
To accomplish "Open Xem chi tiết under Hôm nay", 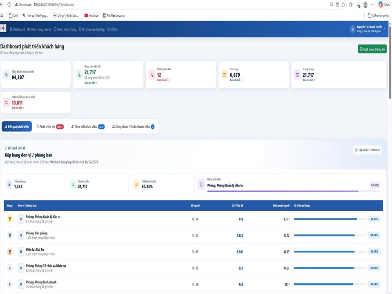I will (x=236, y=80).
